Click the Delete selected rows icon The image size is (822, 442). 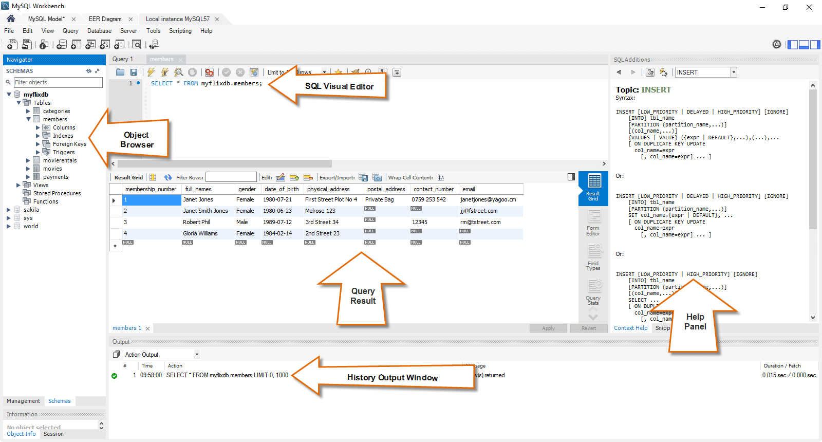(308, 177)
